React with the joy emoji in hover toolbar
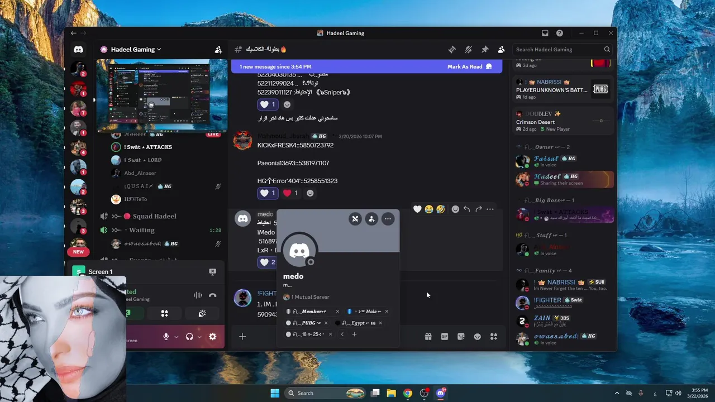Image resolution: width=715 pixels, height=402 pixels. pos(429,209)
